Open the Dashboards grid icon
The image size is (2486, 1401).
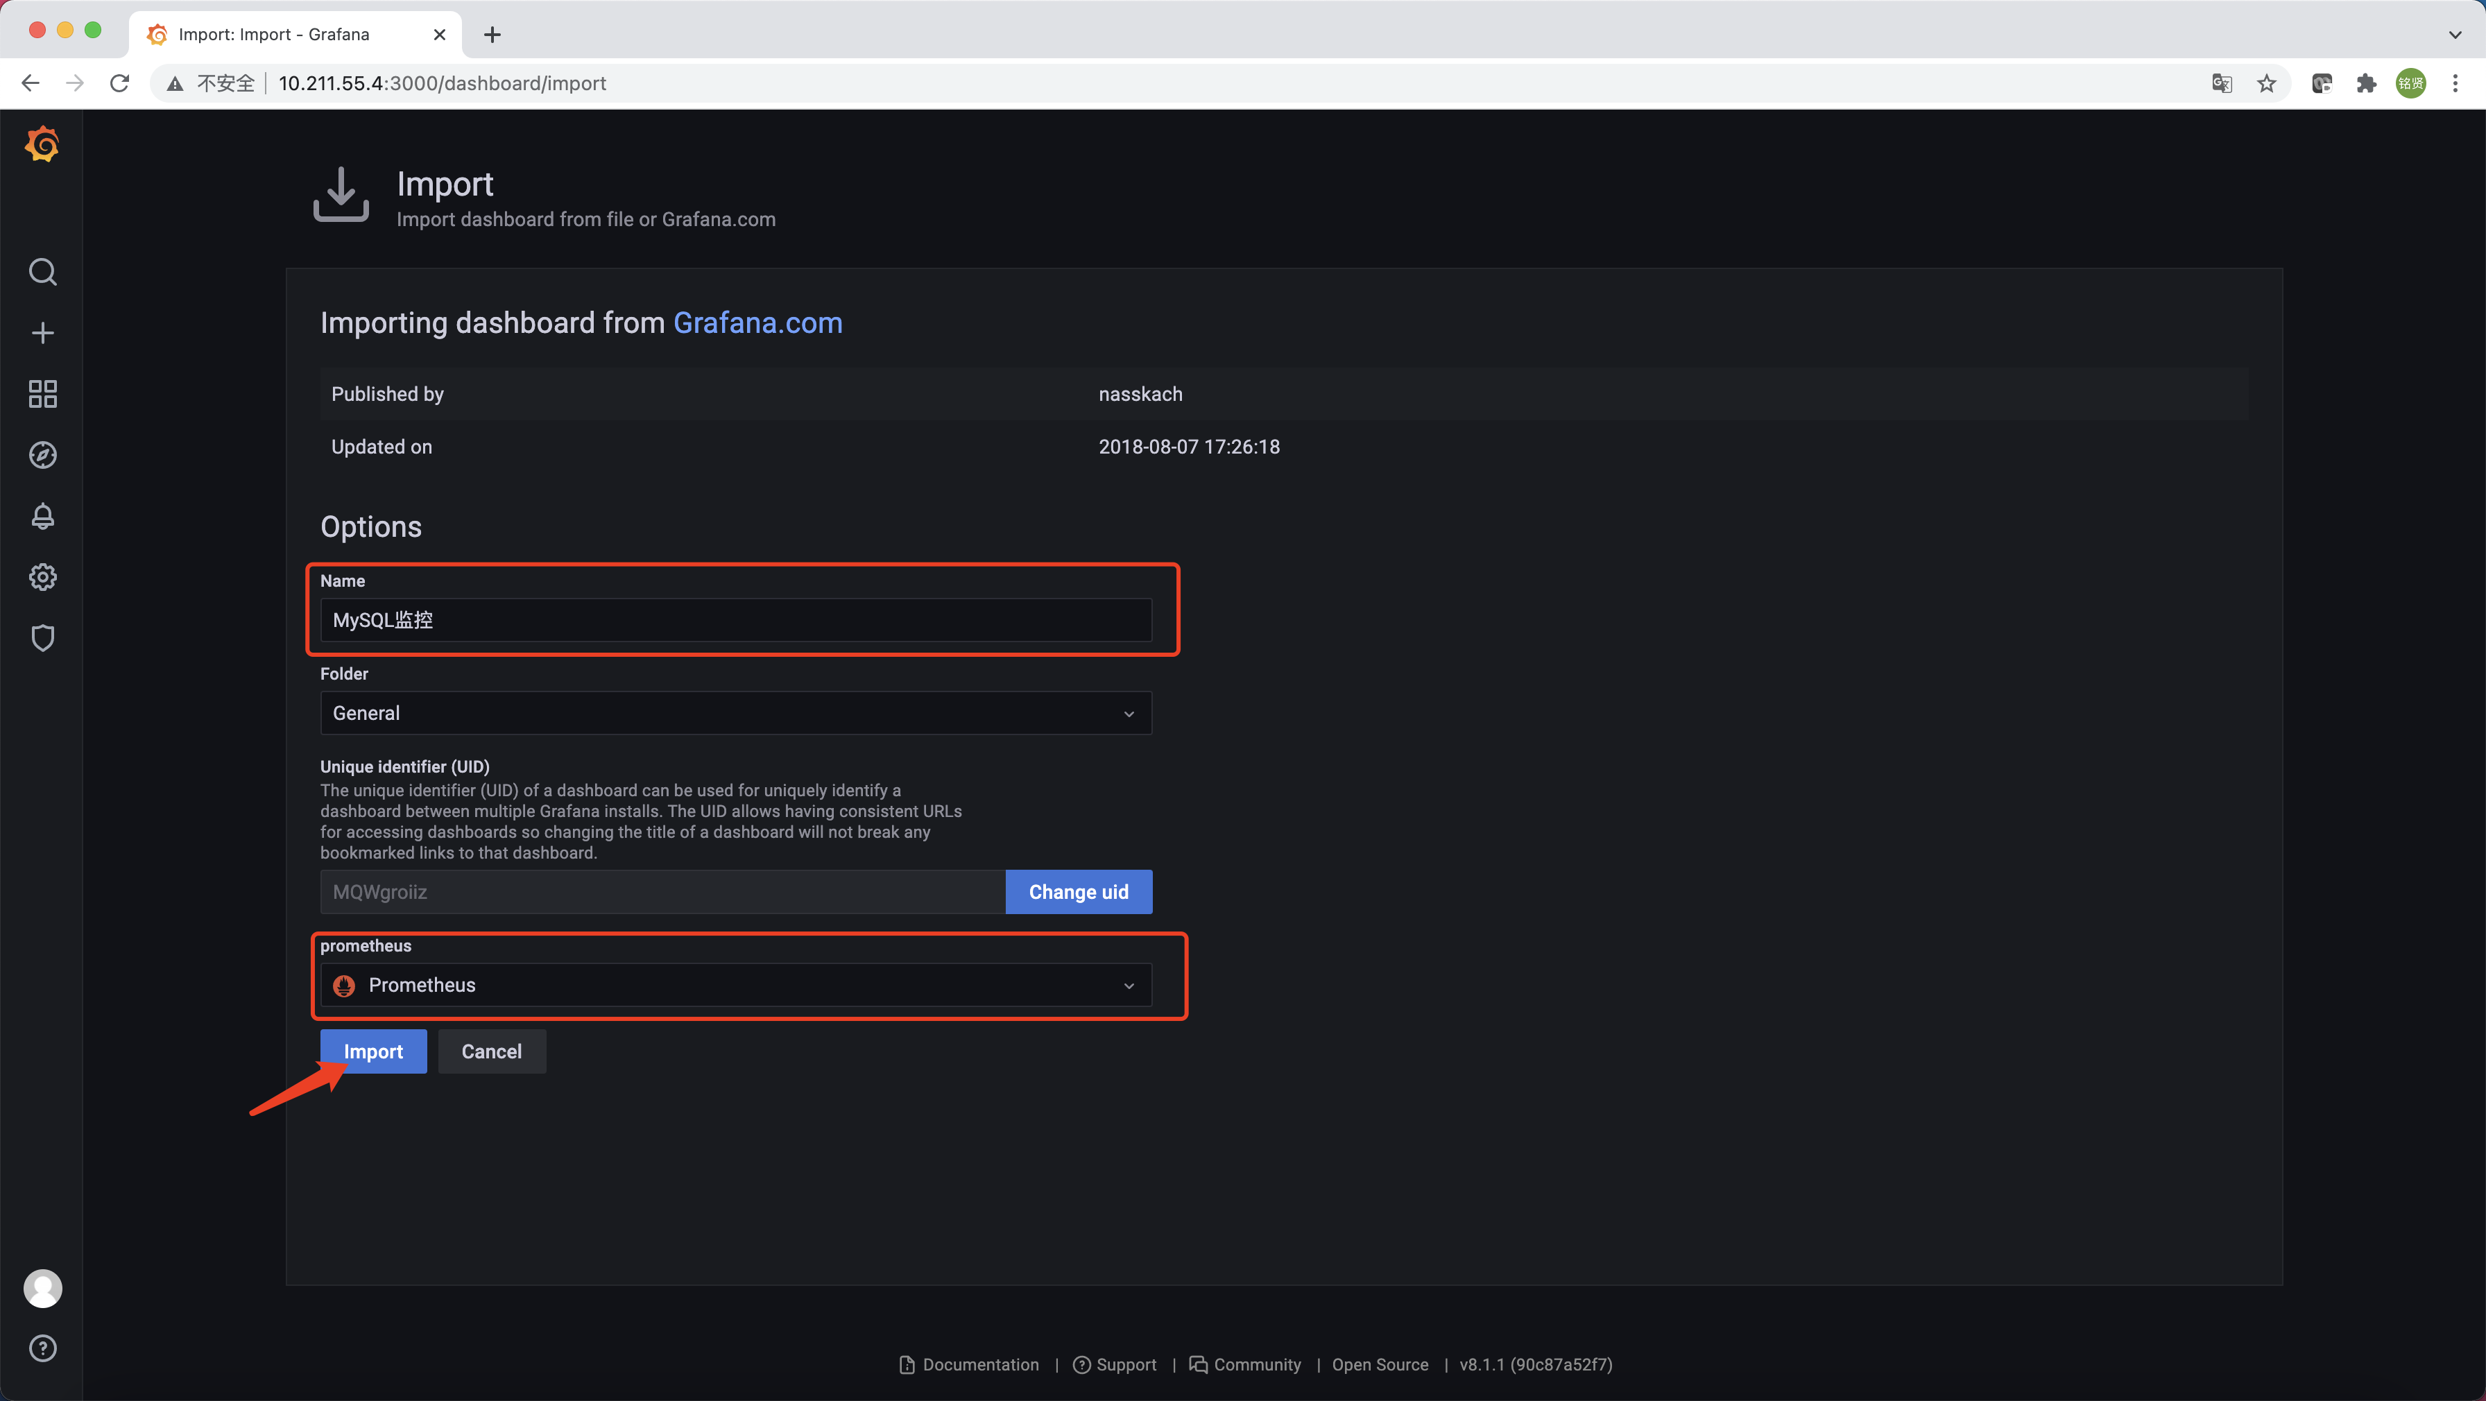[42, 394]
